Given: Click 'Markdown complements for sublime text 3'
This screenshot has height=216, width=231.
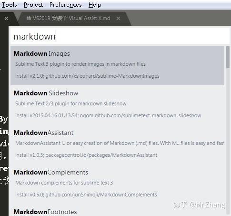Looking at the screenshot, I should tap(64, 183).
